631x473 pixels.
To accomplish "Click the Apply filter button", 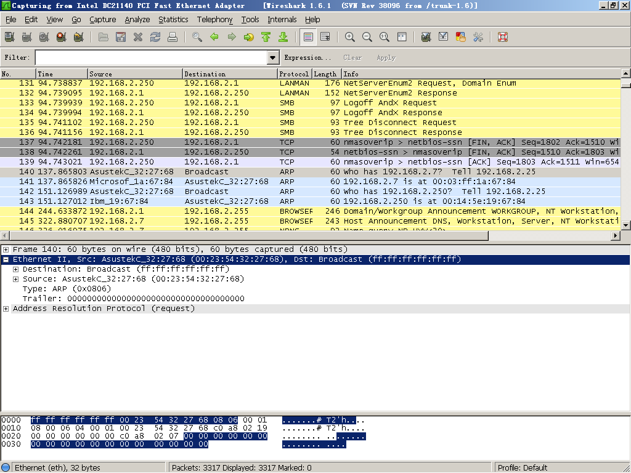I will (x=386, y=57).
